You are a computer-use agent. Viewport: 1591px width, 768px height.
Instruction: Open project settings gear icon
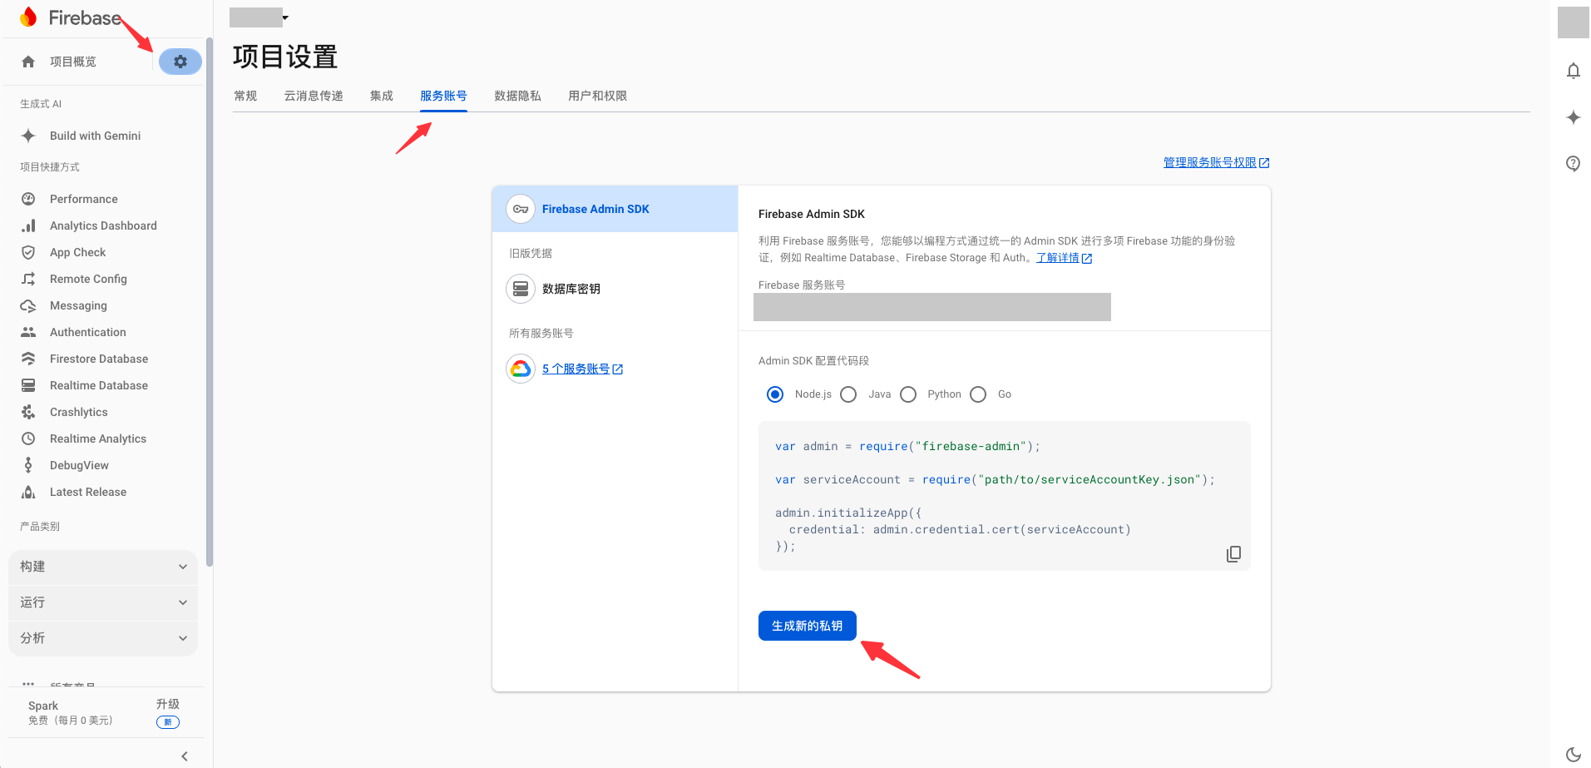click(x=180, y=62)
